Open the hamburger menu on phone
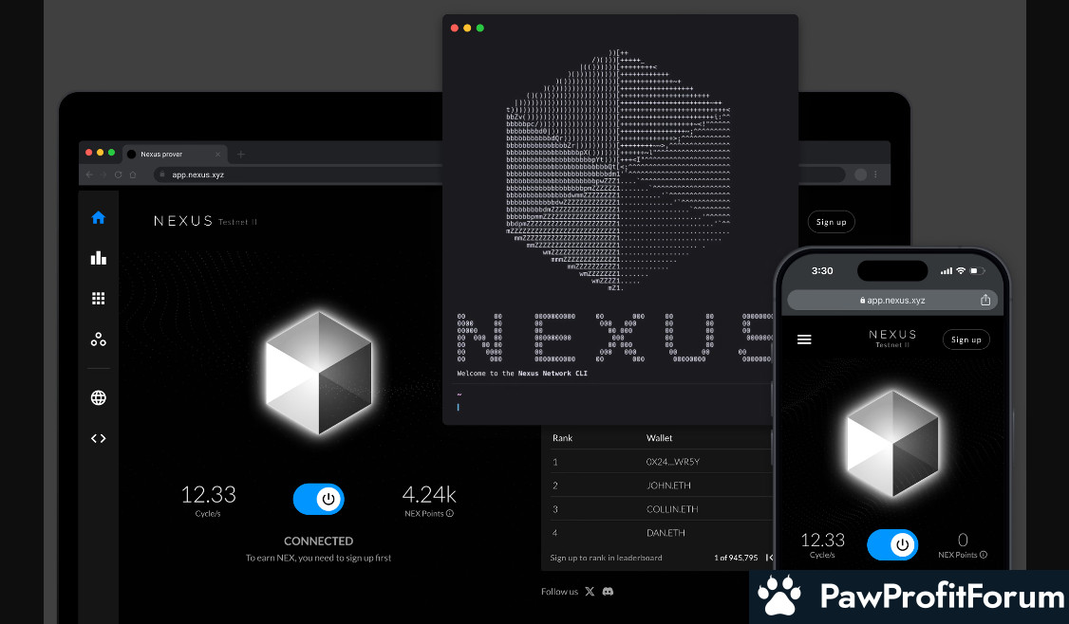The height and width of the screenshot is (624, 1069). pos(804,340)
